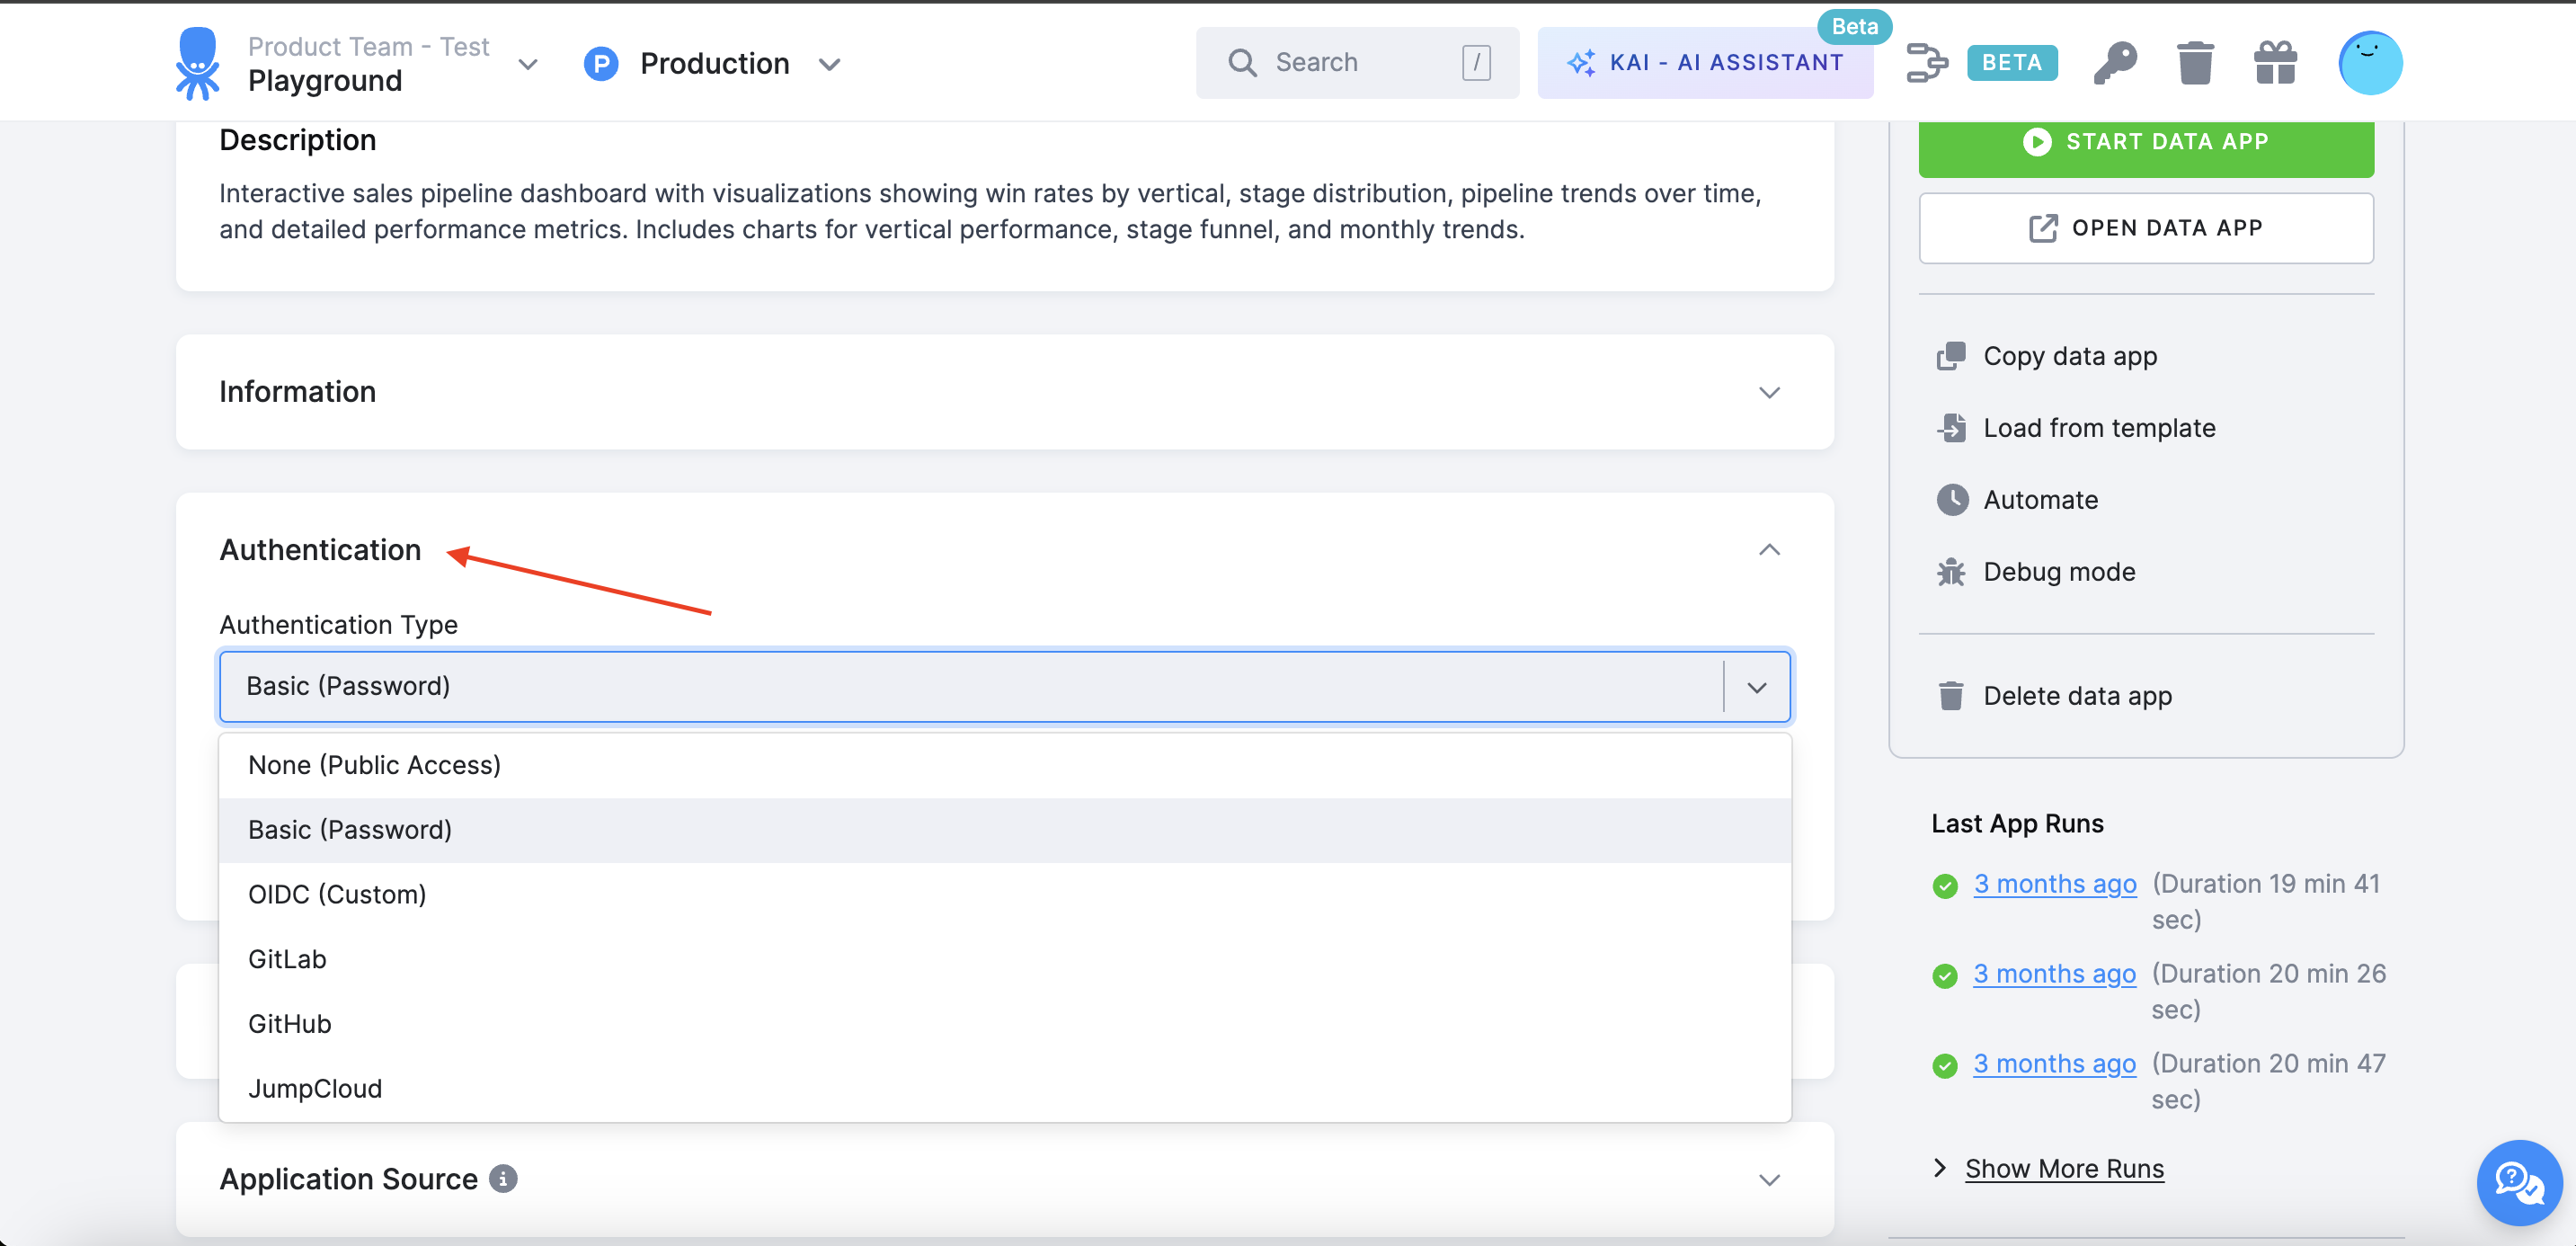The height and width of the screenshot is (1246, 2576).
Task: Click the Copy data app icon
Action: point(1951,355)
